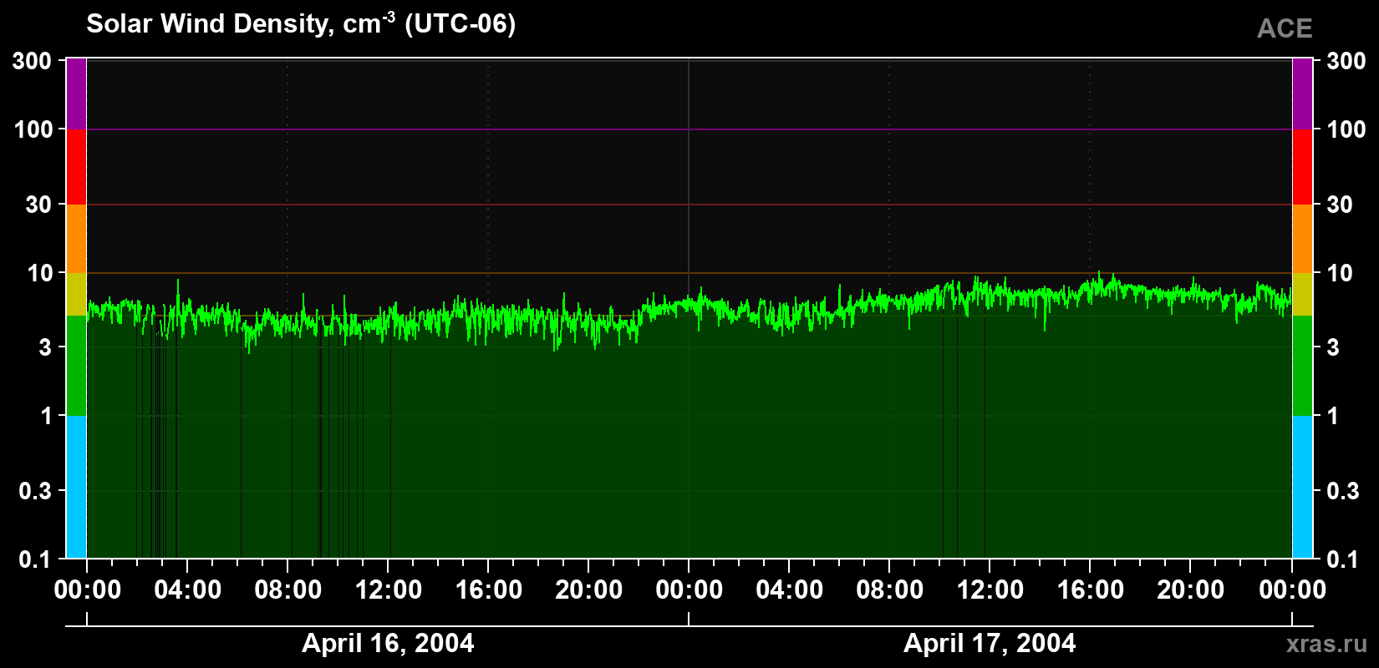
Task: Click the 20:00 time label for April 16
Action: click(589, 590)
